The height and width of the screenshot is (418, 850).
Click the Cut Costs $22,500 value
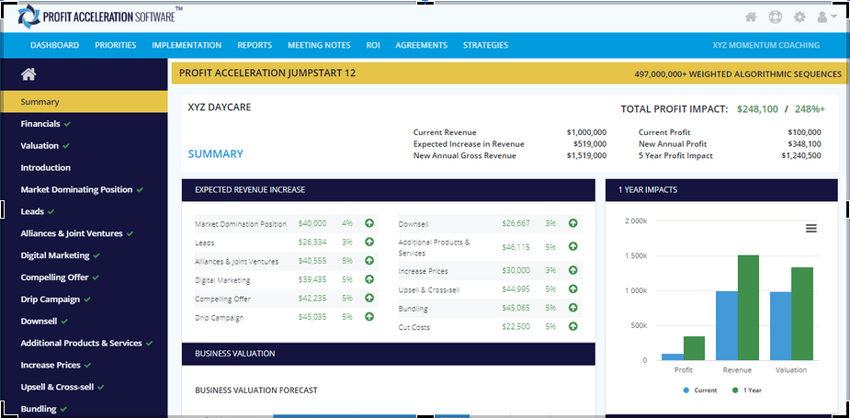pyautogui.click(x=516, y=326)
